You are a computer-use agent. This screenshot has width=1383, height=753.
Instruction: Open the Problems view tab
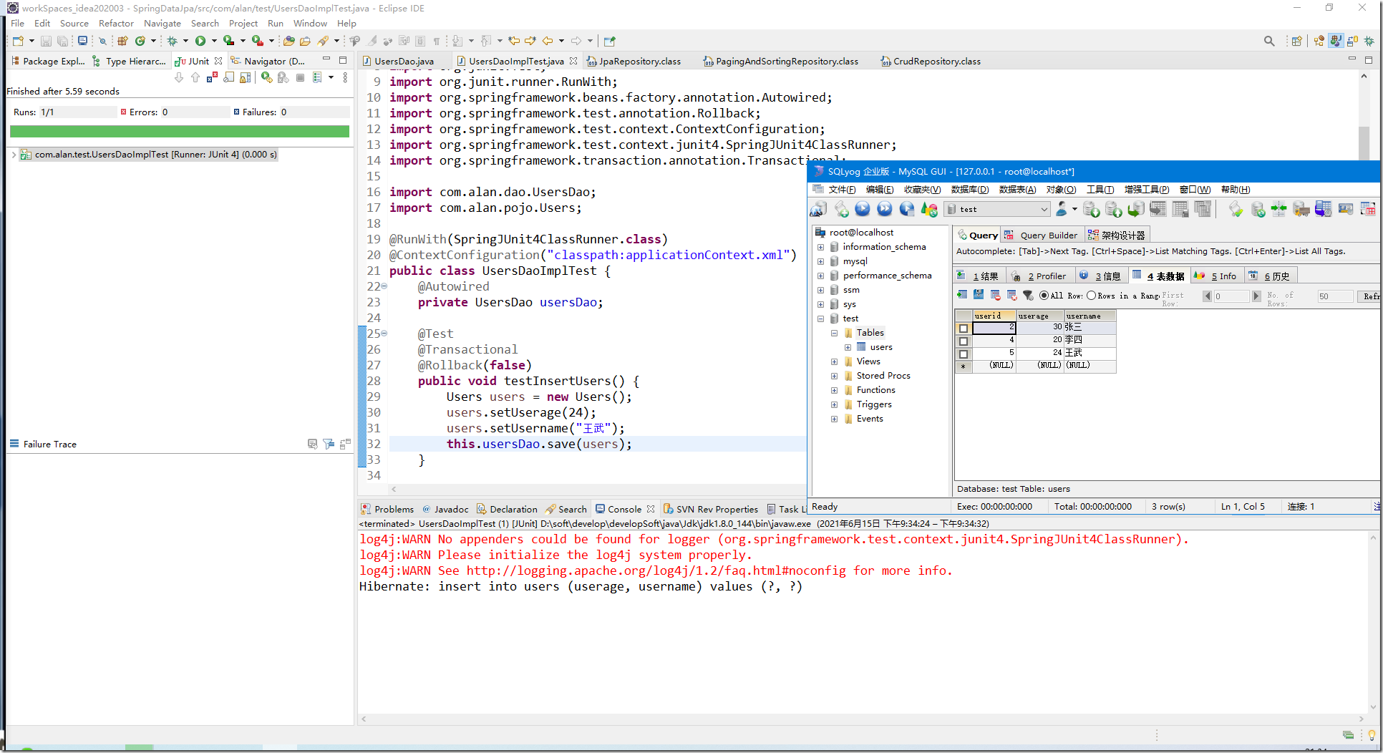point(387,510)
